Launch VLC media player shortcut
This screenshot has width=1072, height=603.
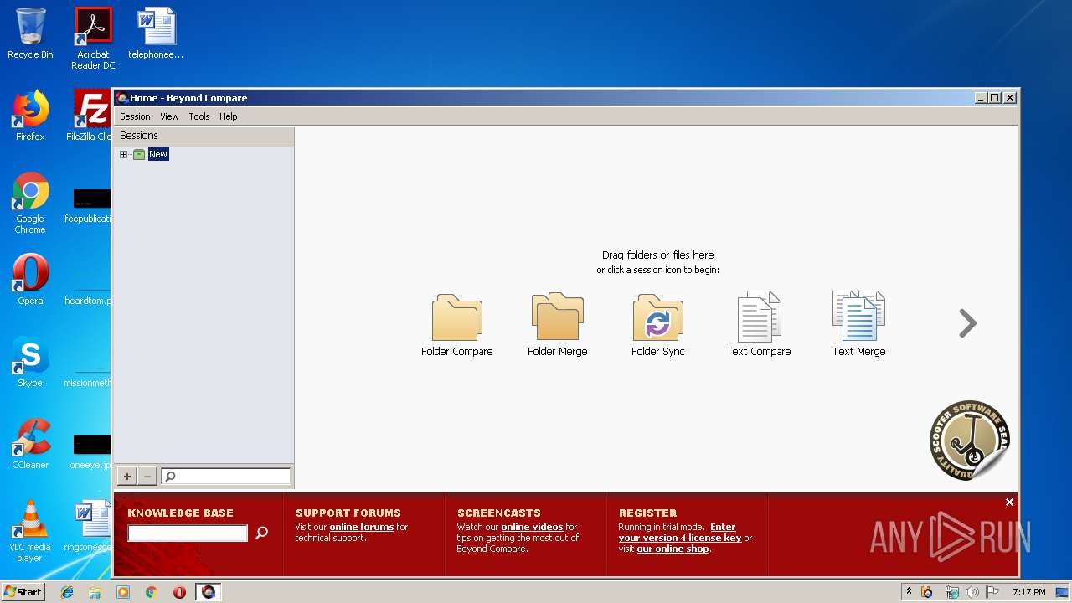(x=30, y=531)
